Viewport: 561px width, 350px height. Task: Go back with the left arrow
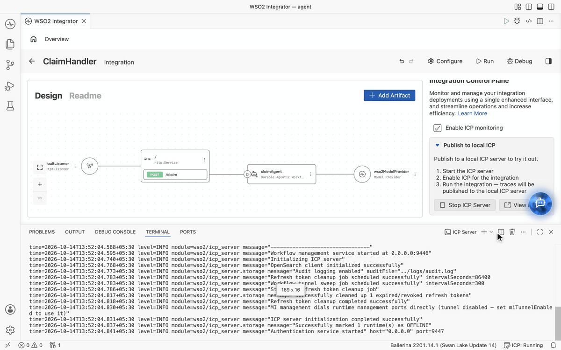tap(32, 61)
